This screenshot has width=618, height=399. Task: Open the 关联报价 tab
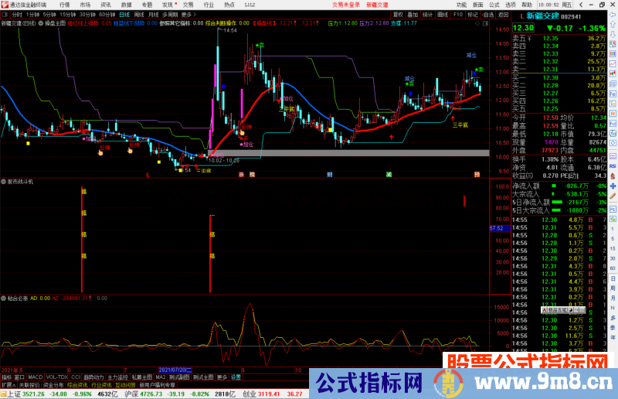click(29, 385)
